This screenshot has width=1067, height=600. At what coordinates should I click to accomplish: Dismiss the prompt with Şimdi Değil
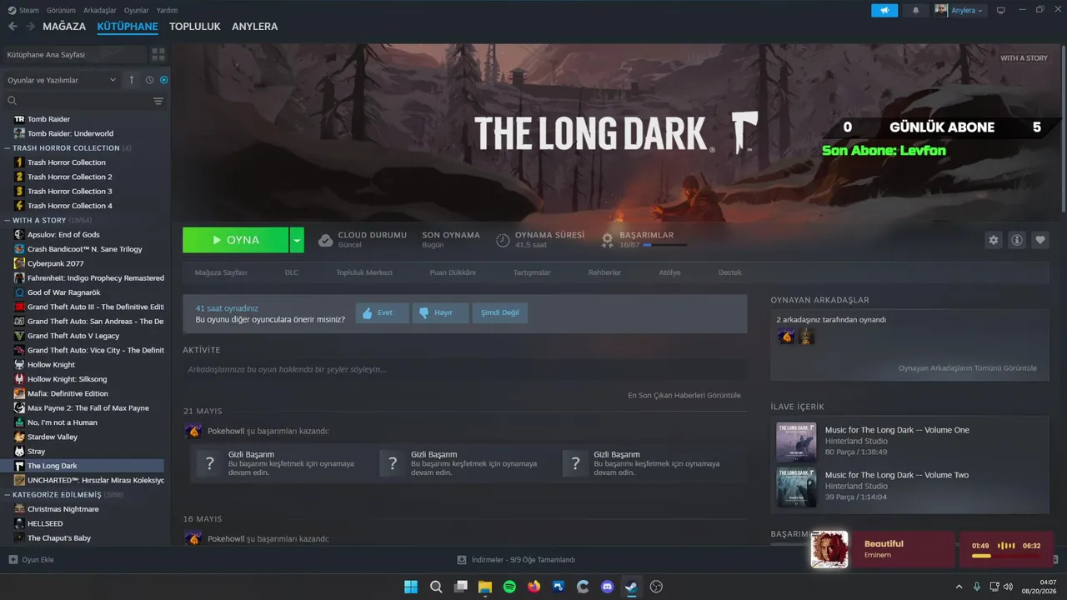point(500,312)
